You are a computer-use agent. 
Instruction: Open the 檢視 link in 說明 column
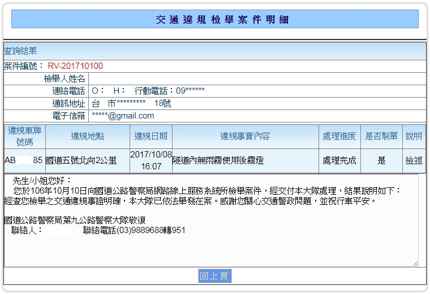coord(414,160)
